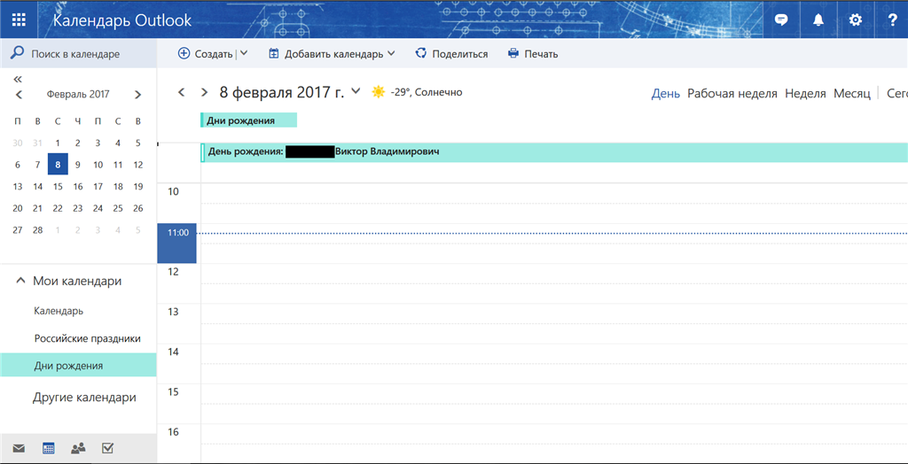The width and height of the screenshot is (908, 464).
Task: Switch to Рабочая неделя view
Action: tap(732, 94)
